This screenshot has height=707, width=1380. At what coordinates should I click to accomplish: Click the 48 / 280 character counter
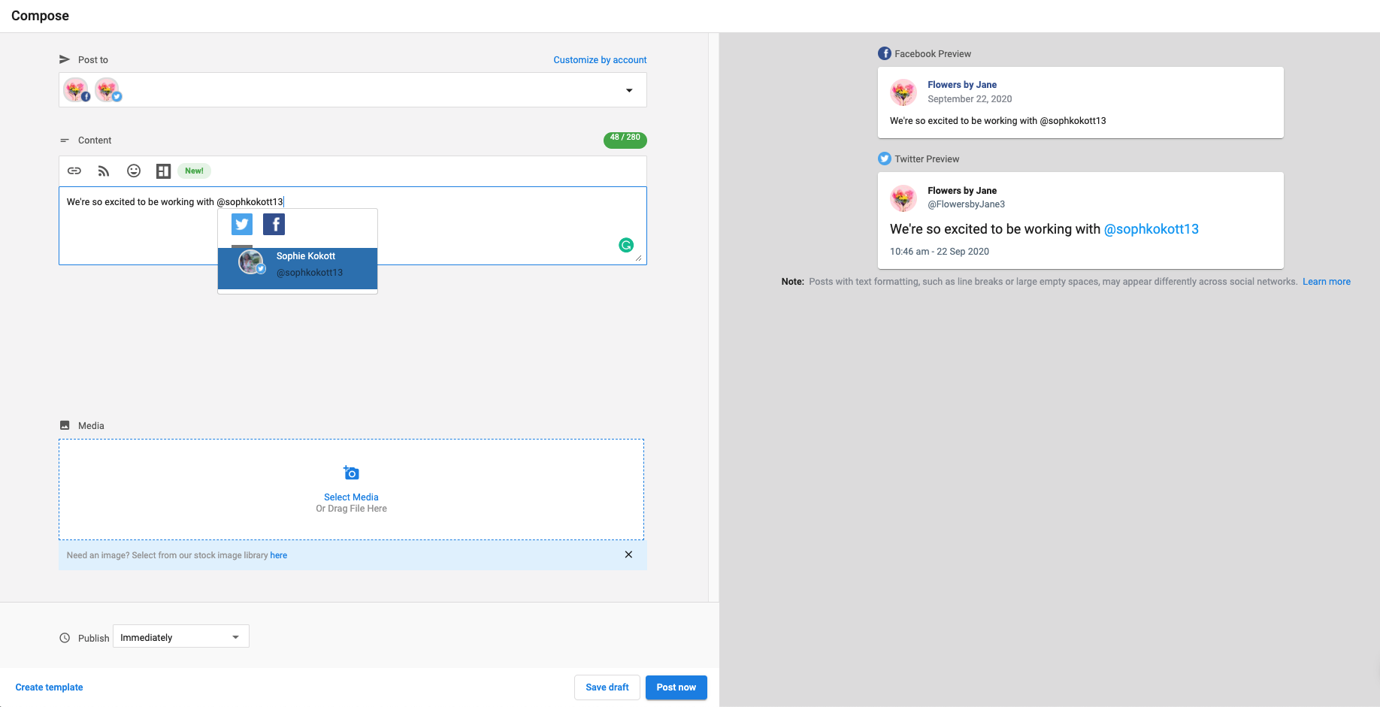(x=625, y=140)
